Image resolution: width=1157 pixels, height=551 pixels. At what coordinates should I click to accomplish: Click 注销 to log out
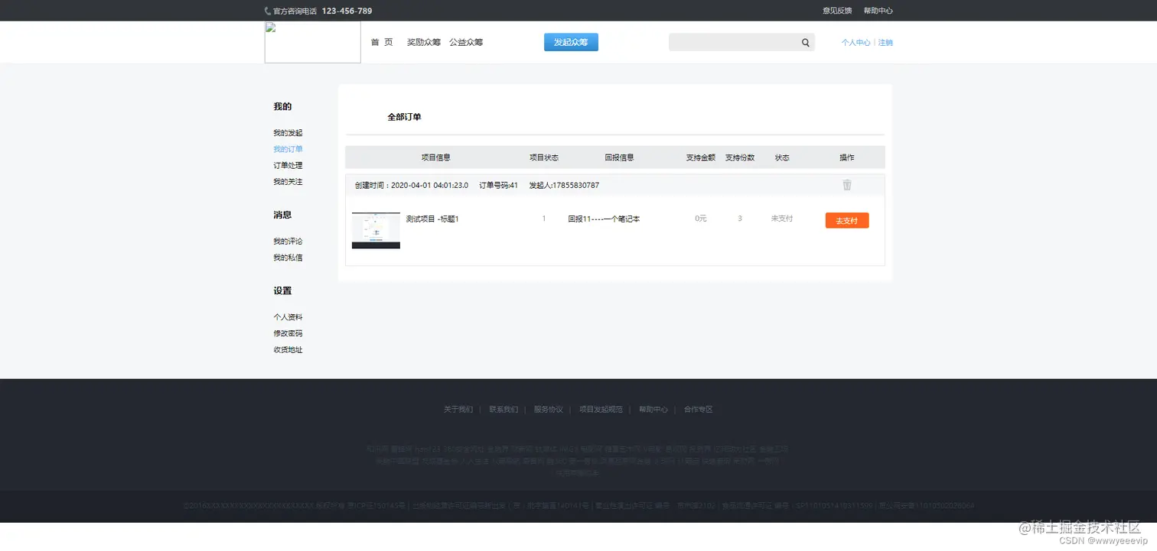(885, 42)
